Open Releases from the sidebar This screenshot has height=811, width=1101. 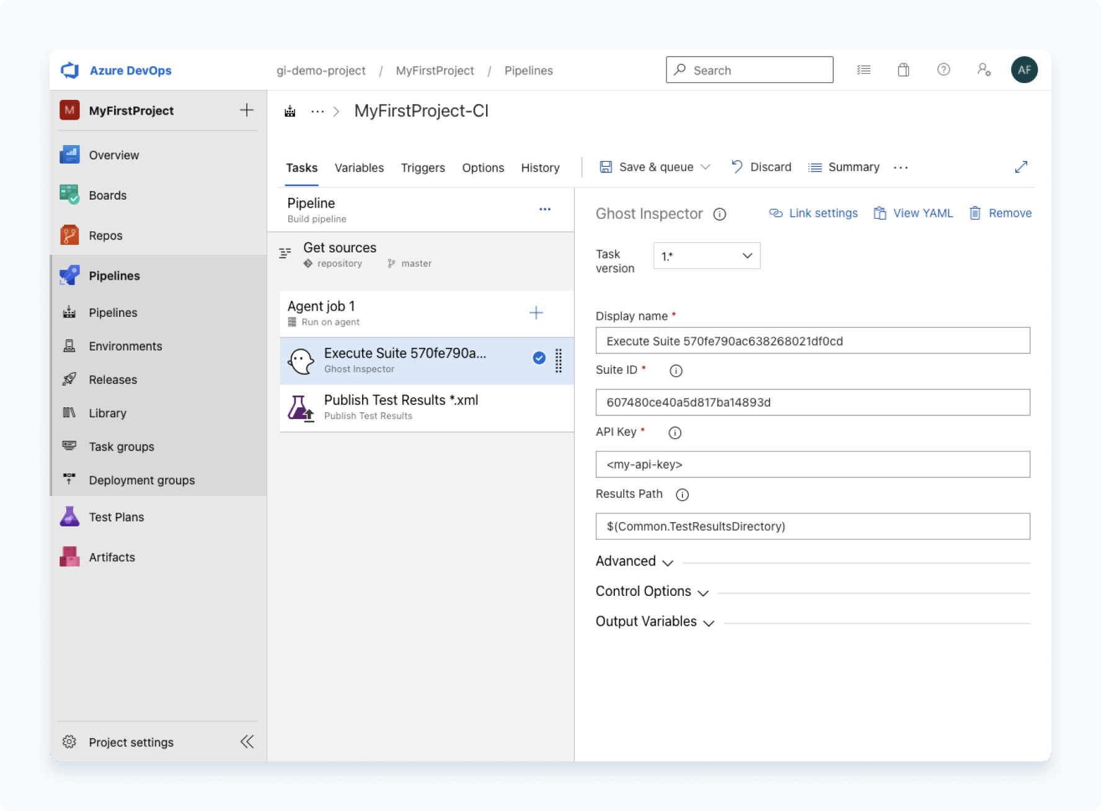(113, 379)
